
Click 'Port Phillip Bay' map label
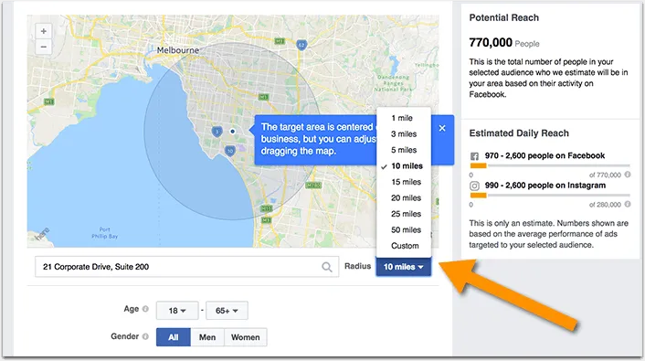click(x=104, y=233)
